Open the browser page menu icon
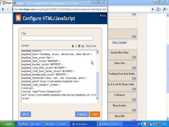The width and height of the screenshot is (169, 127). pos(158,9)
